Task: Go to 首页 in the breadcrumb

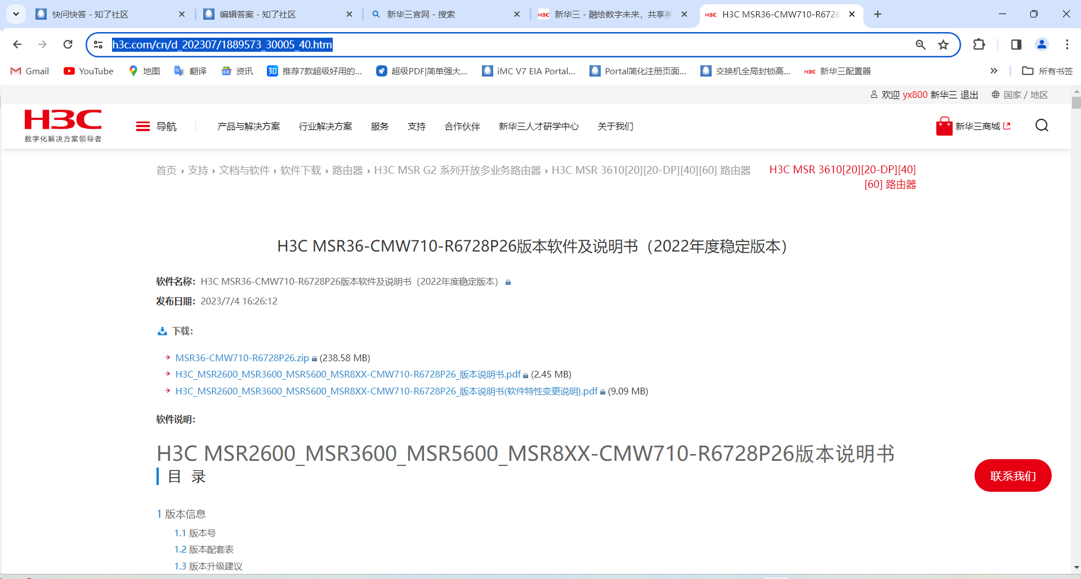Action: [166, 170]
